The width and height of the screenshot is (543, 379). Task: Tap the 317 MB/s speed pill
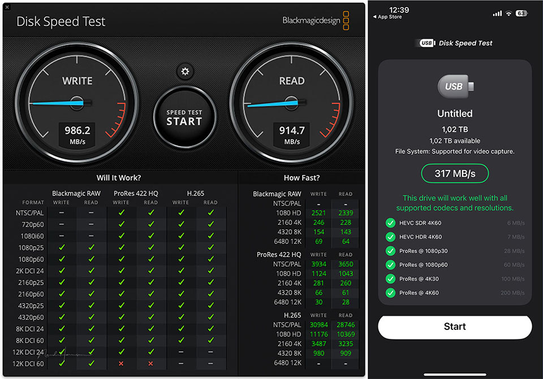(455, 173)
